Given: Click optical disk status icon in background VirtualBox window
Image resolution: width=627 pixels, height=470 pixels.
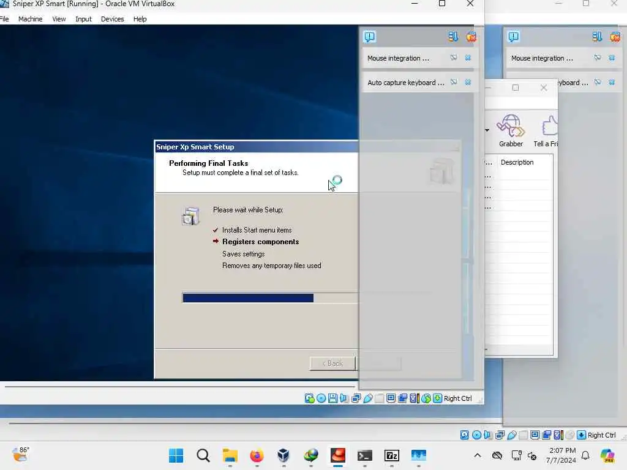Looking at the screenshot, I should 476,435.
